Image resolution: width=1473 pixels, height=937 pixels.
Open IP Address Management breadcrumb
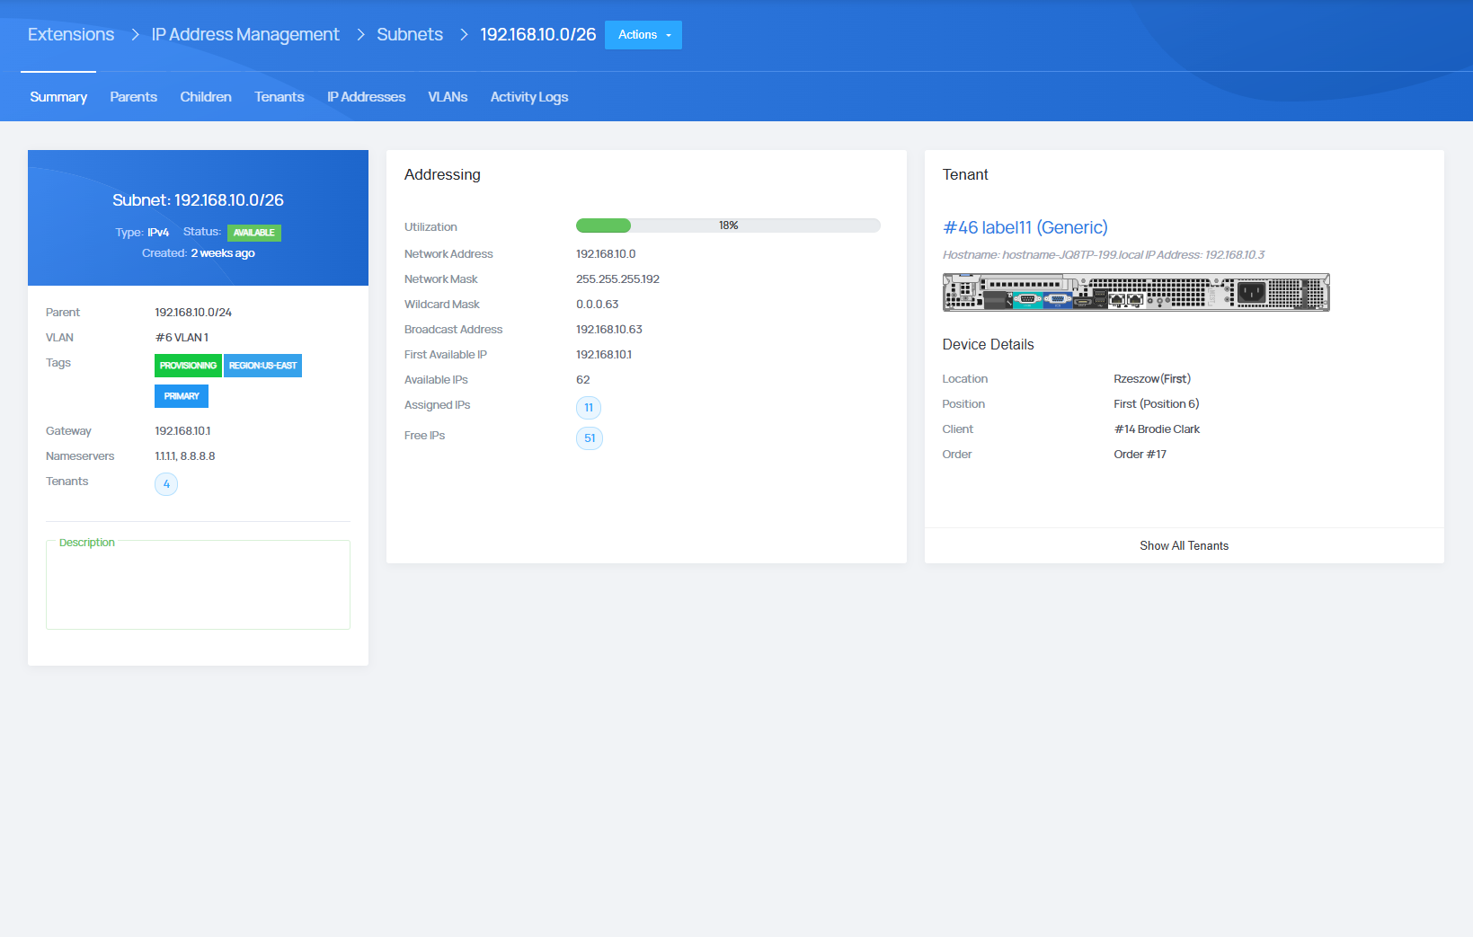pos(245,34)
